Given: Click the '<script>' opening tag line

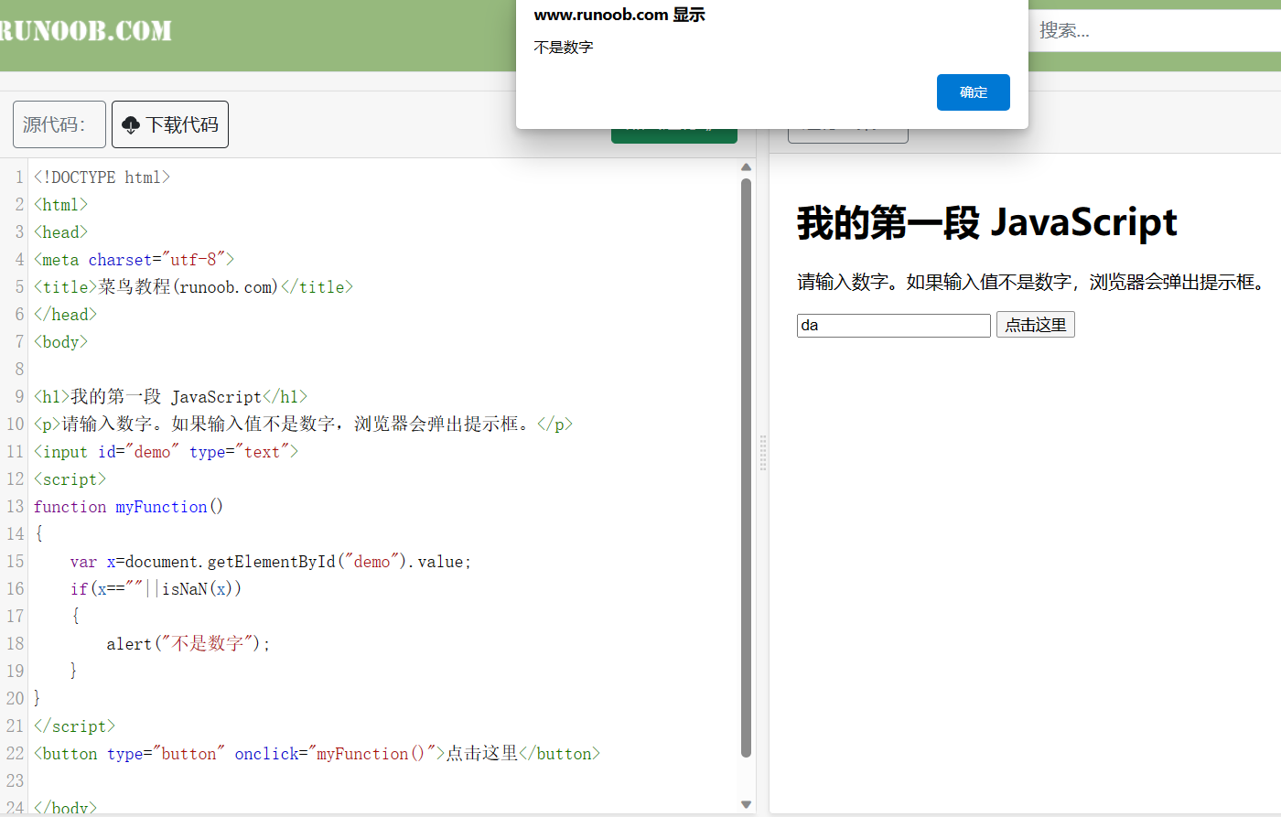Looking at the screenshot, I should tap(70, 479).
